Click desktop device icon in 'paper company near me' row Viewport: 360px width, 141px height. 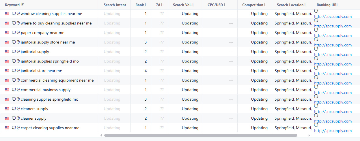pos(14,33)
